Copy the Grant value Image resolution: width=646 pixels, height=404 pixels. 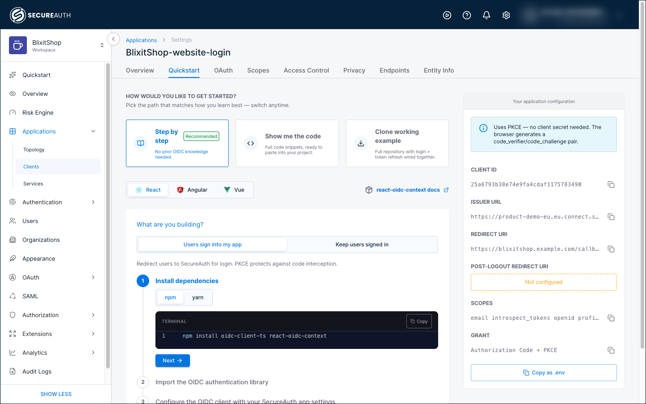(x=611, y=350)
